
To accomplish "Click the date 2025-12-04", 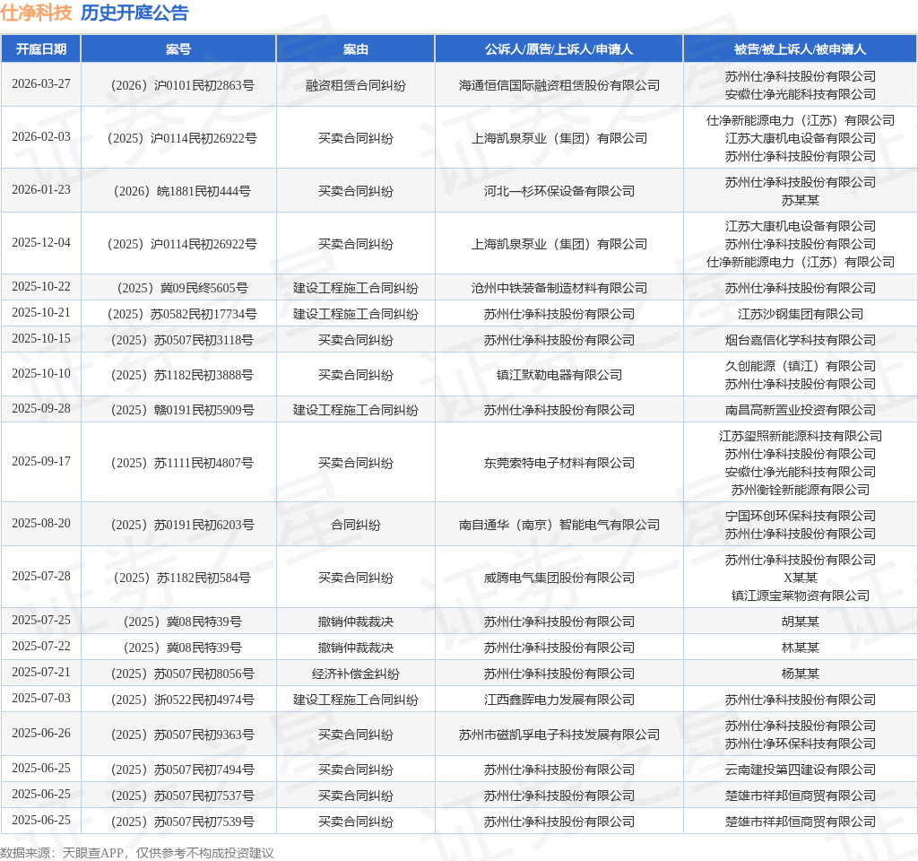I will coord(41,242).
